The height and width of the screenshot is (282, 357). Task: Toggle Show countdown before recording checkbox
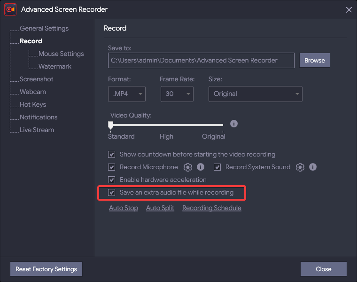[x=112, y=155]
